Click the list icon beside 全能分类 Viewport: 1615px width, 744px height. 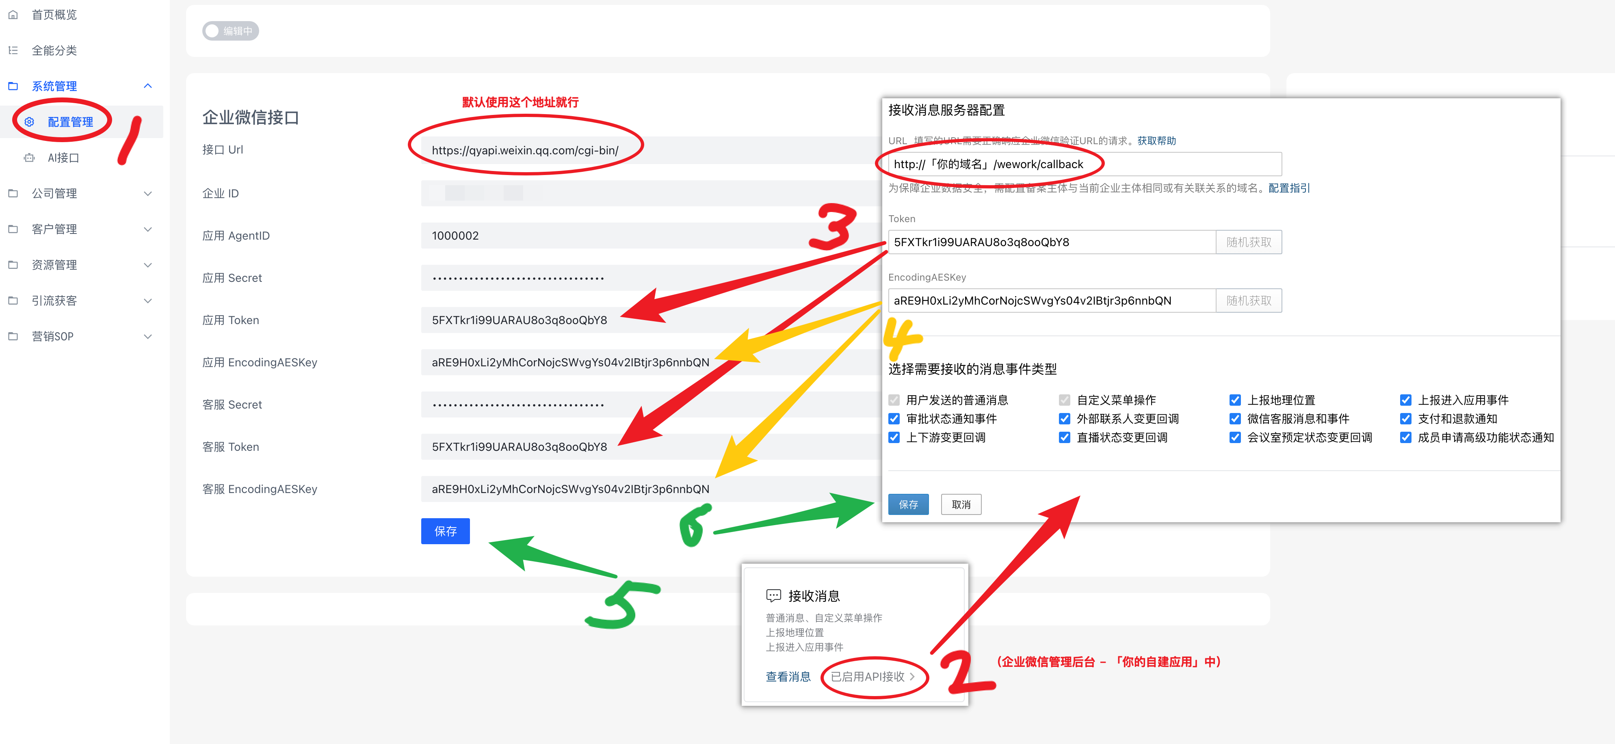(x=13, y=50)
